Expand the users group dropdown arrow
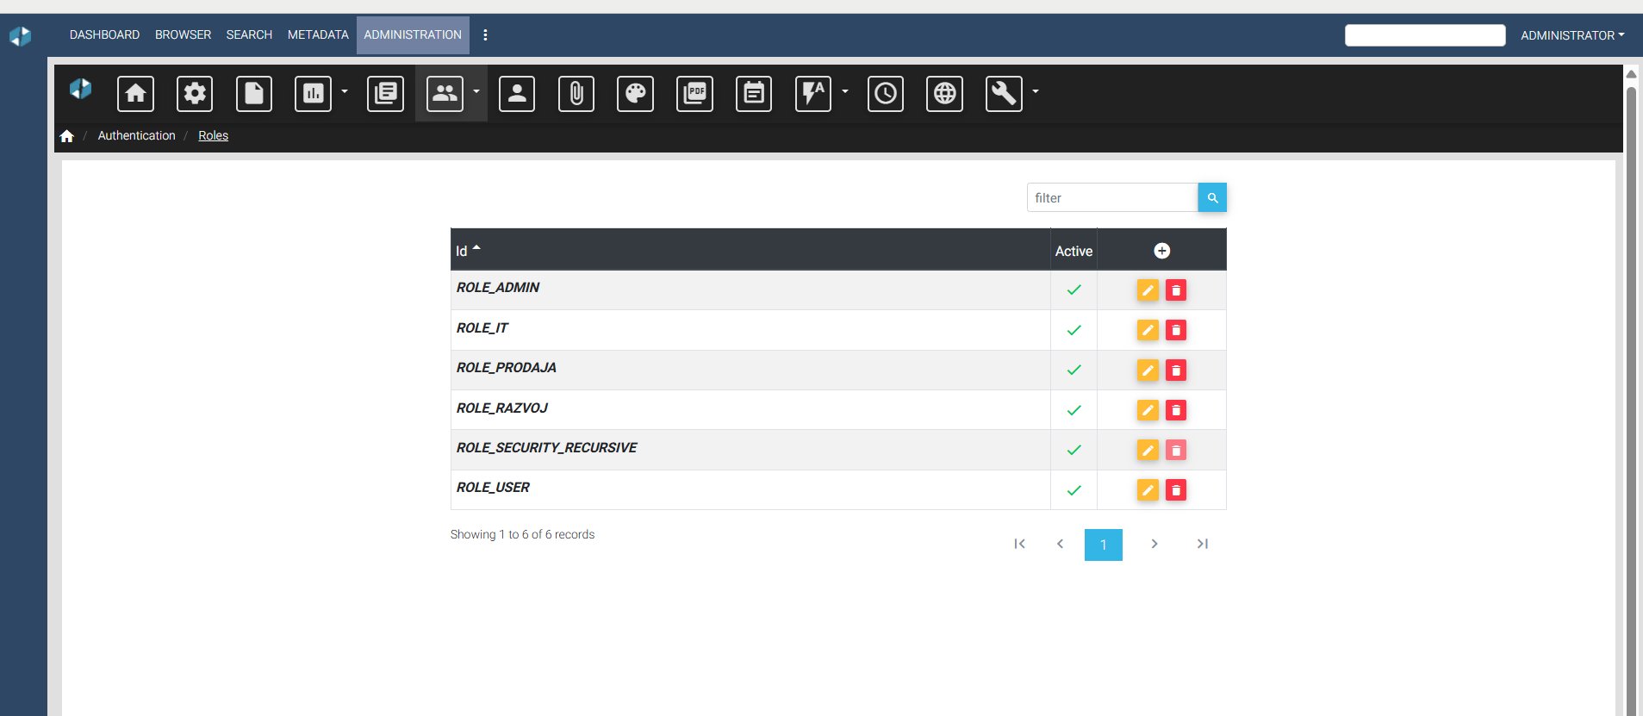This screenshot has height=716, width=1643. click(x=476, y=91)
